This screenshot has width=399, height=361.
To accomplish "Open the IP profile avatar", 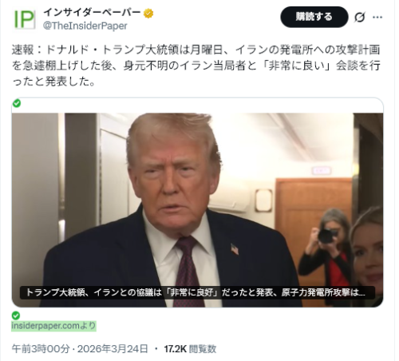I will pyautogui.click(x=24, y=19).
